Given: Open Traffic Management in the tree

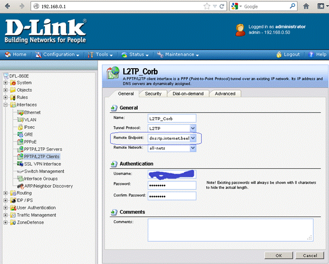Looking at the screenshot, I should coord(36,215).
